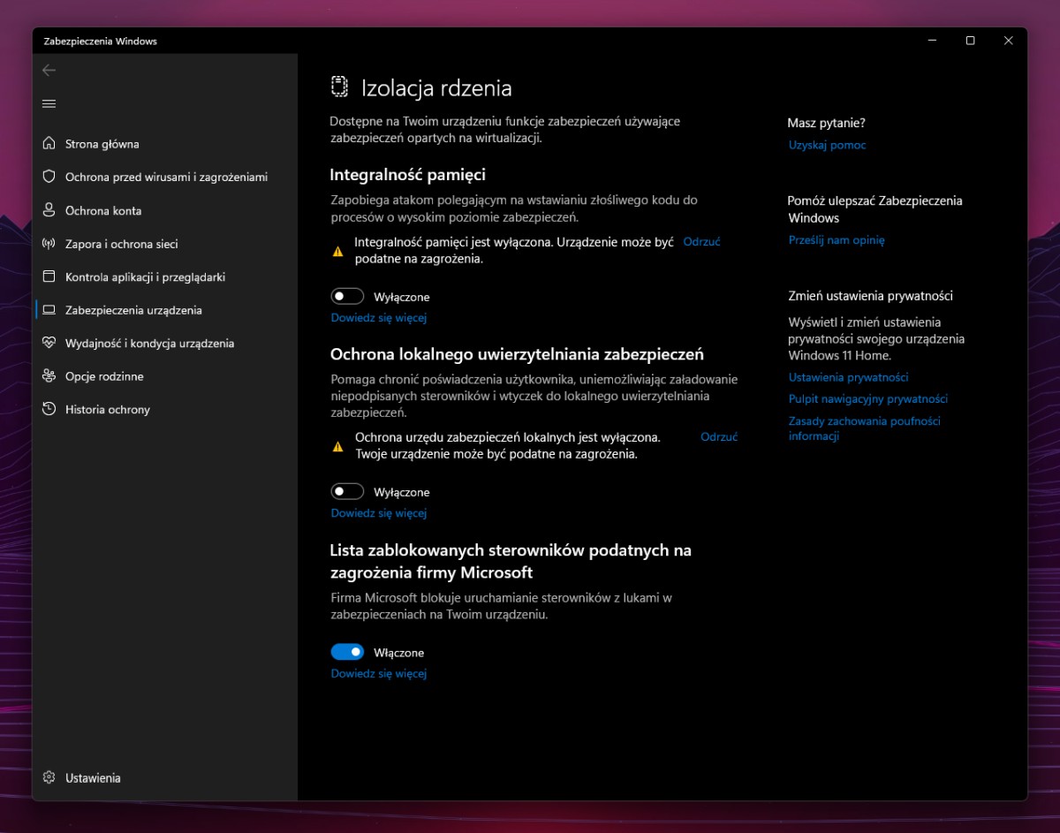Viewport: 1060px width, 833px height.
Task: Open Opcje rodzinne family icon
Action: (x=49, y=375)
